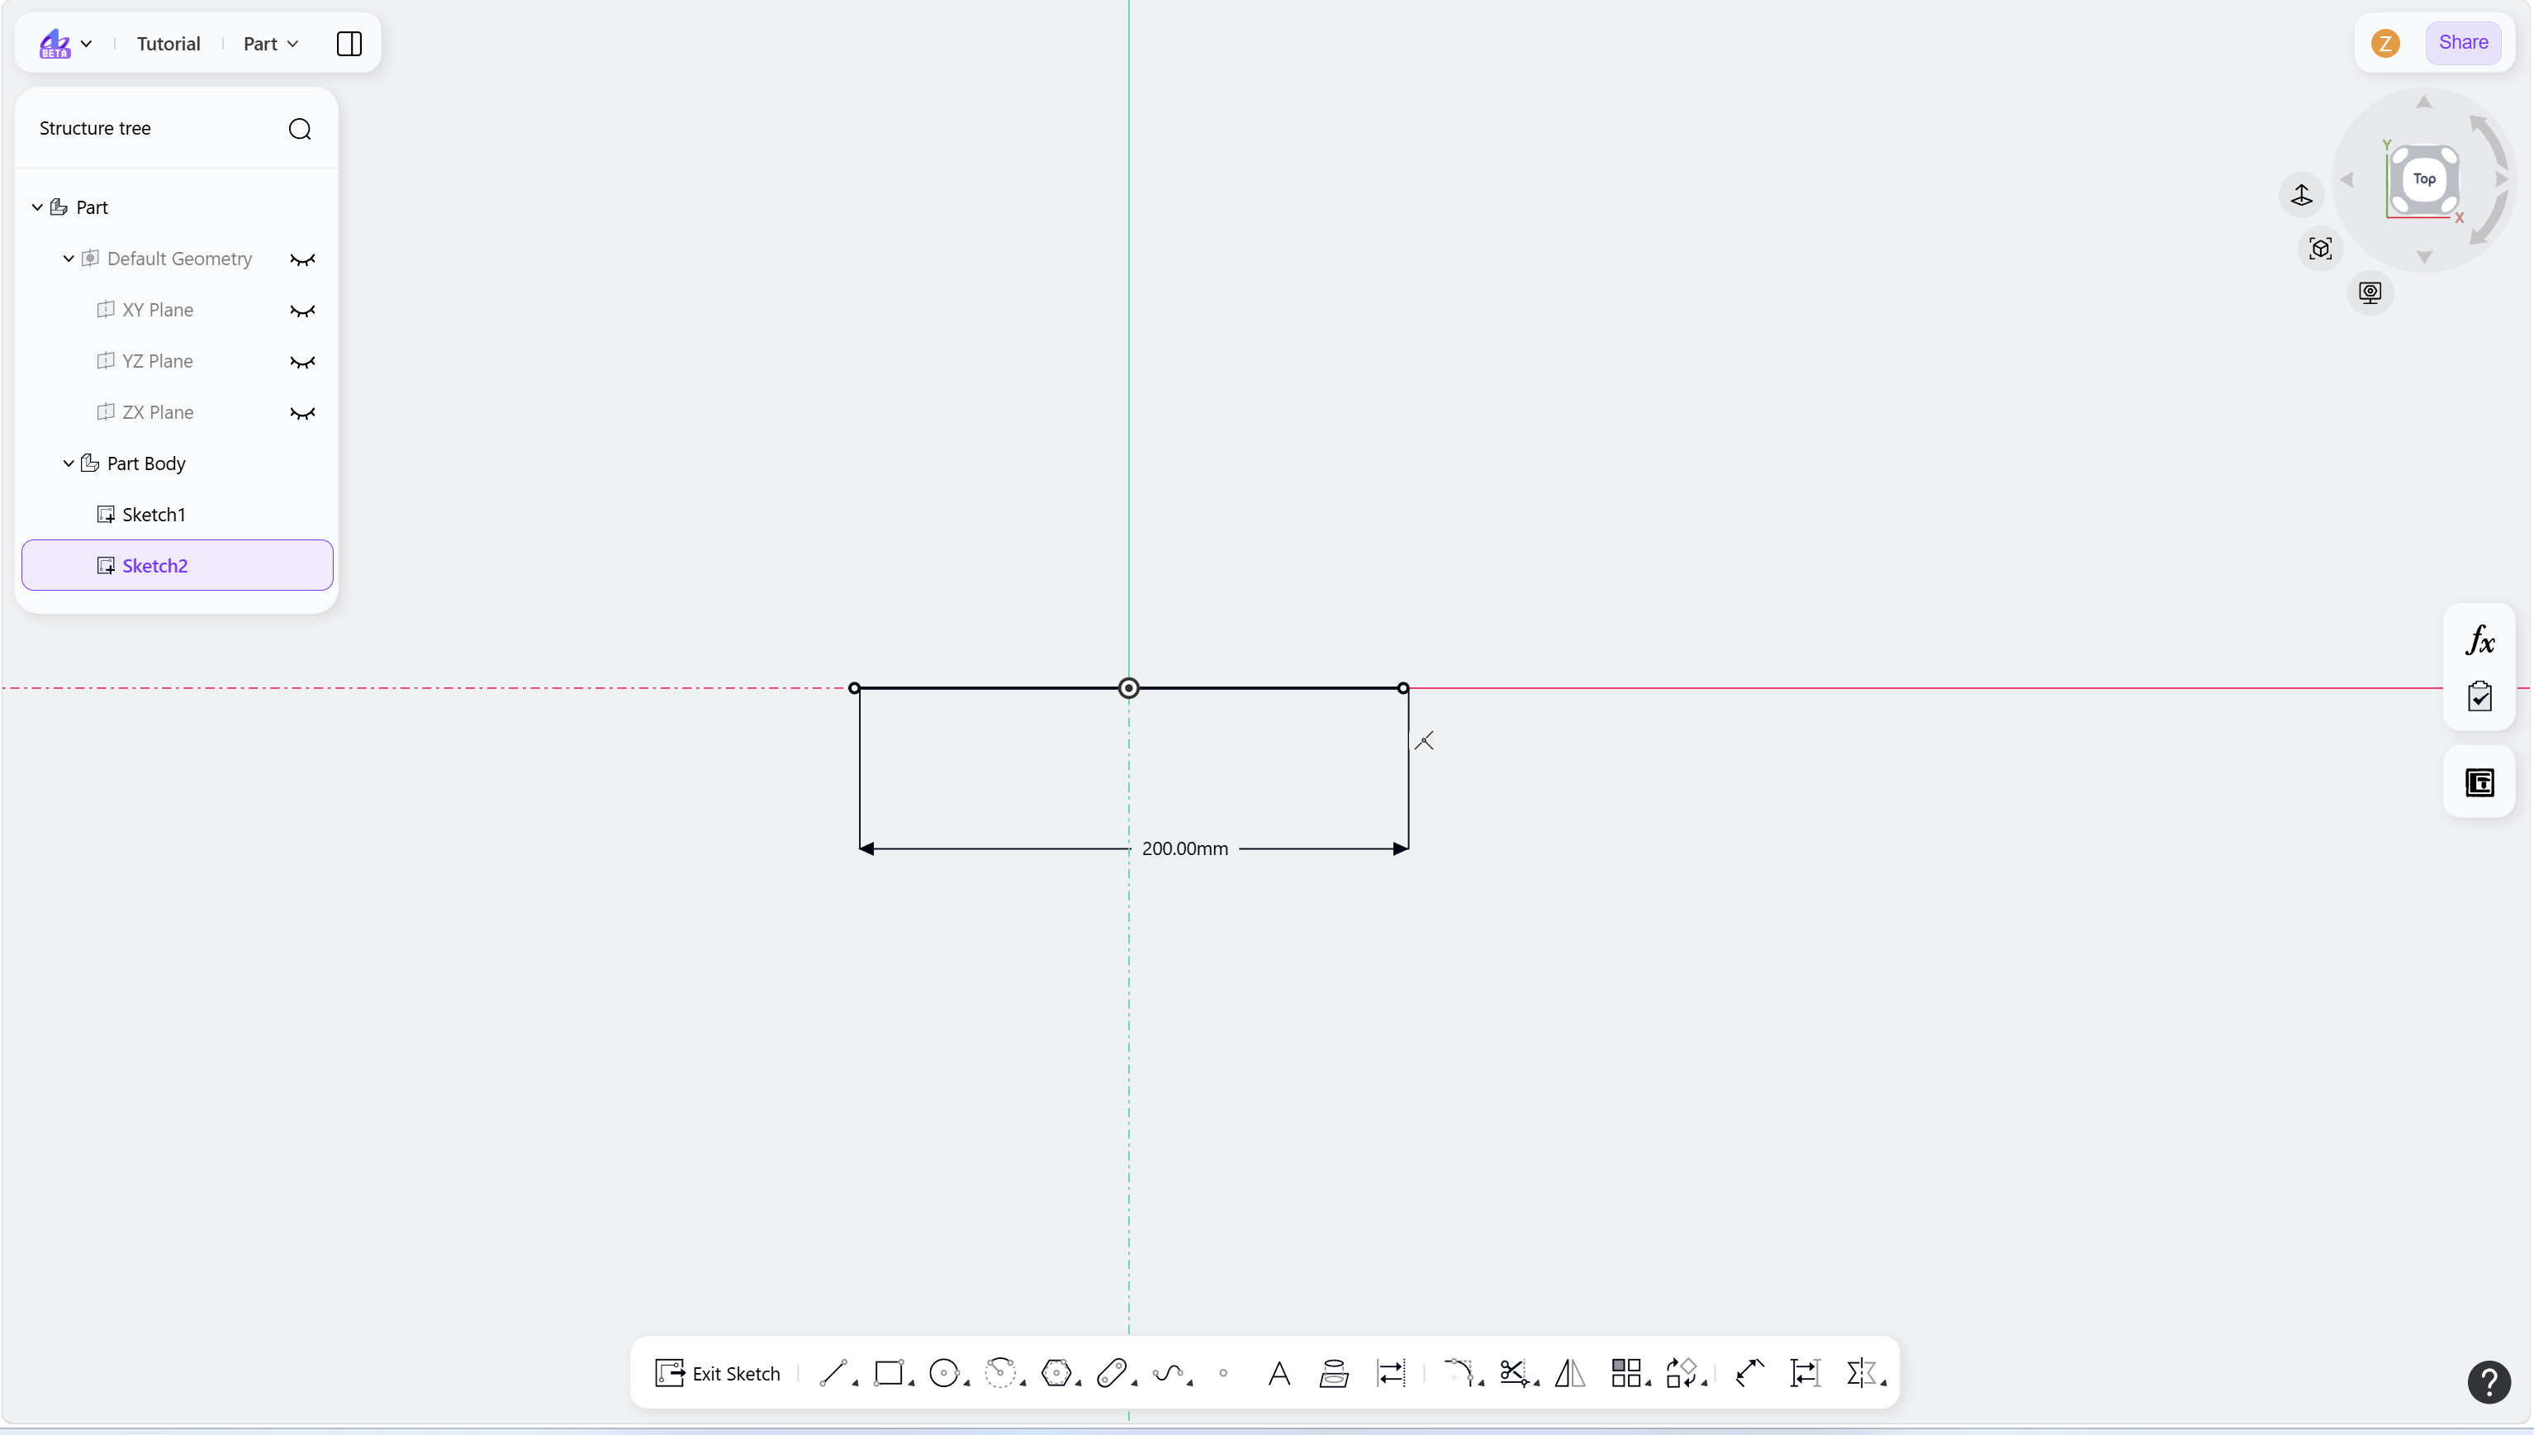The height and width of the screenshot is (1435, 2534).
Task: Select the Rectangle tool
Action: pyautogui.click(x=889, y=1373)
